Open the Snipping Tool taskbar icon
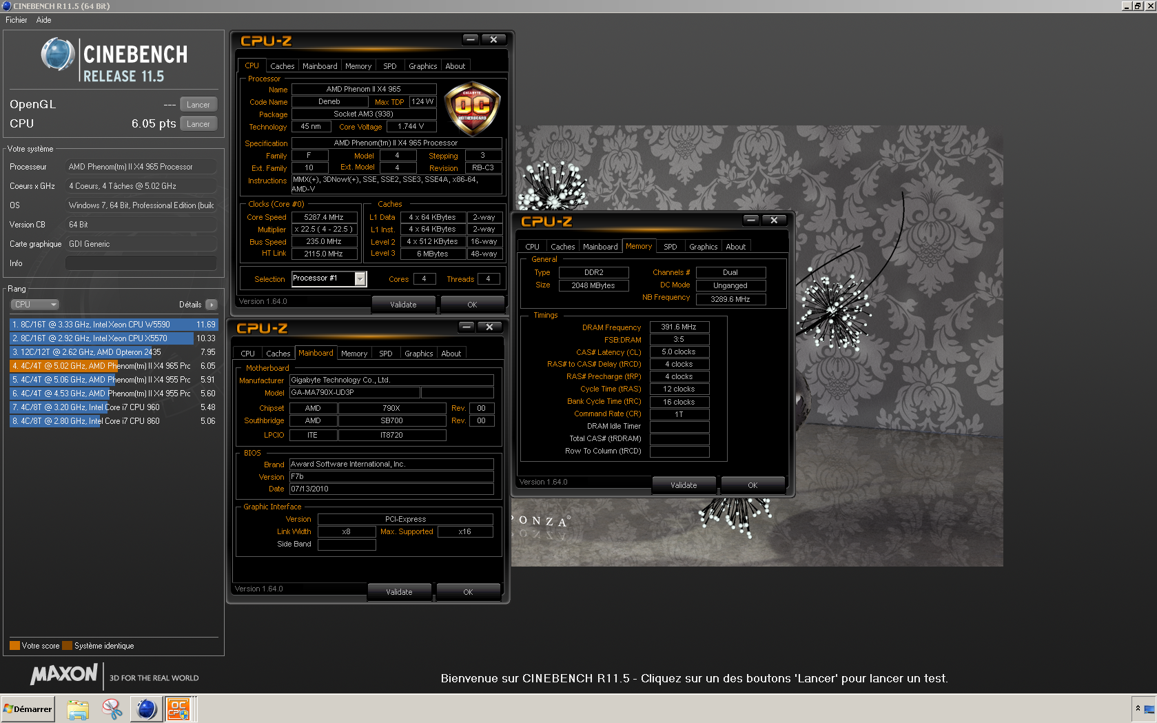 112,709
